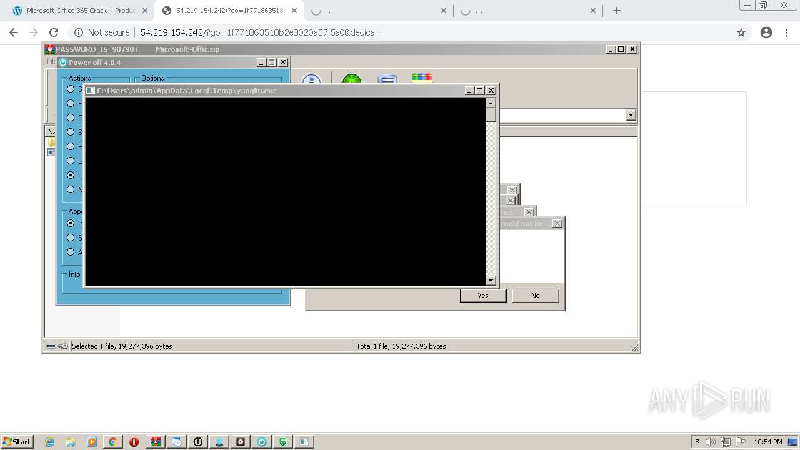Click the selected L action radio
The width and height of the screenshot is (800, 450).
click(x=71, y=175)
